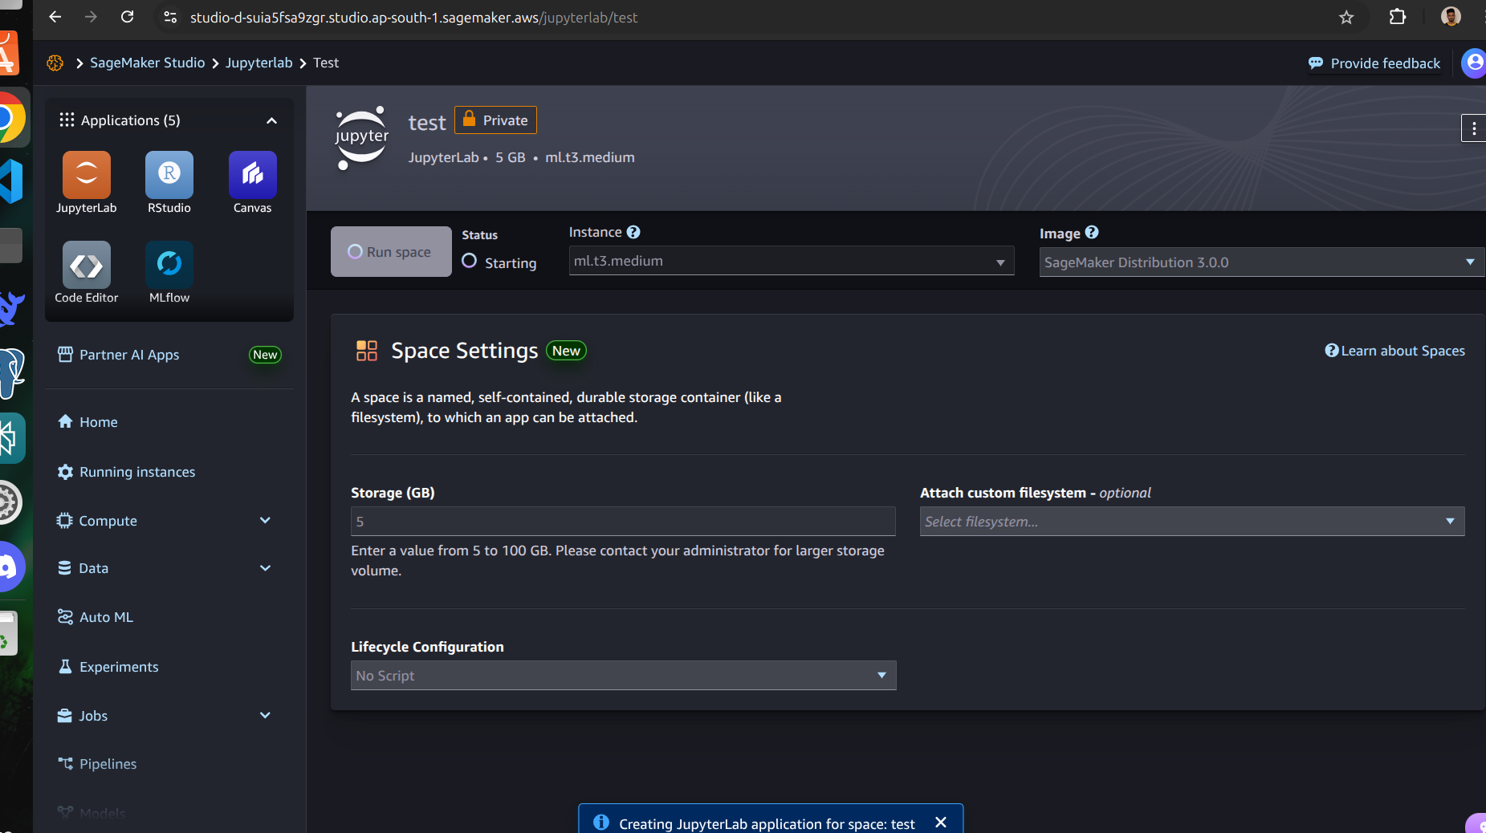Image resolution: width=1486 pixels, height=833 pixels.
Task: View site information icon in address bar
Action: 169,17
